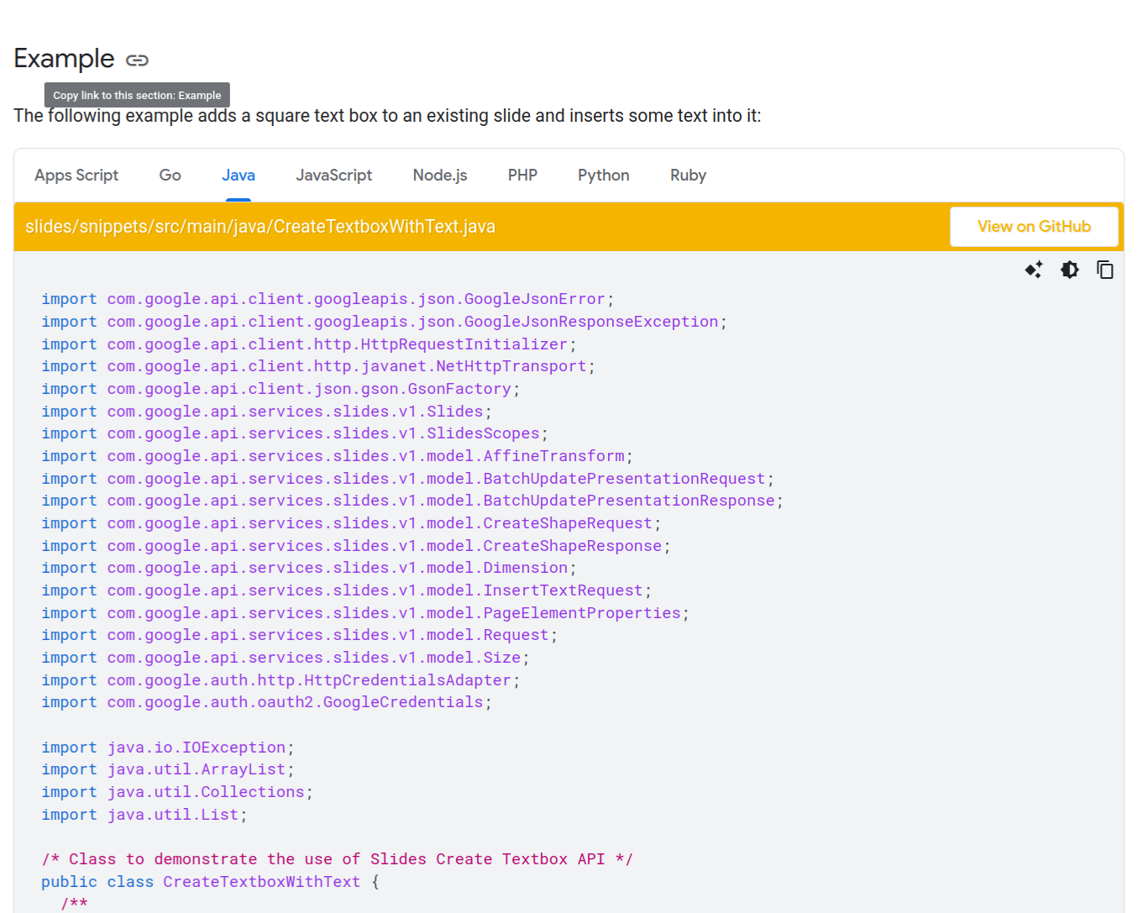Click the BatchUpdatePresentationRequest import line
The image size is (1143, 913).
pos(407,479)
